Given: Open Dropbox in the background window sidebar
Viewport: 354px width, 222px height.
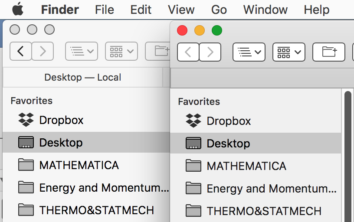Looking at the screenshot, I should tap(86, 120).
